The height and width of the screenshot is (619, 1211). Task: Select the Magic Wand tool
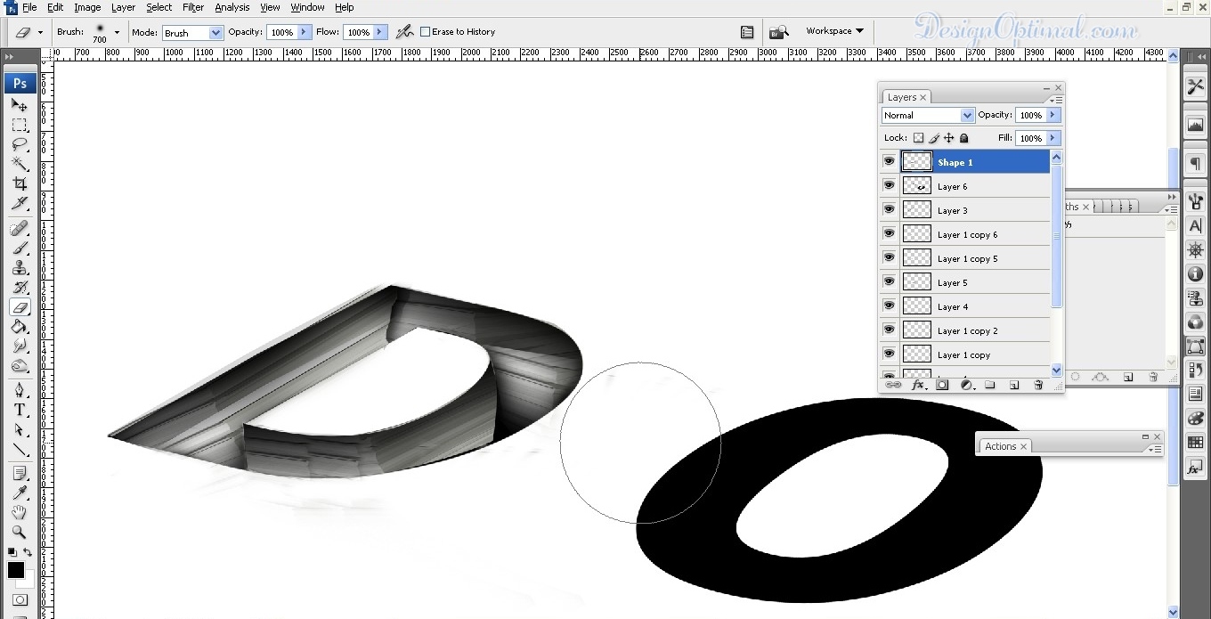point(20,164)
